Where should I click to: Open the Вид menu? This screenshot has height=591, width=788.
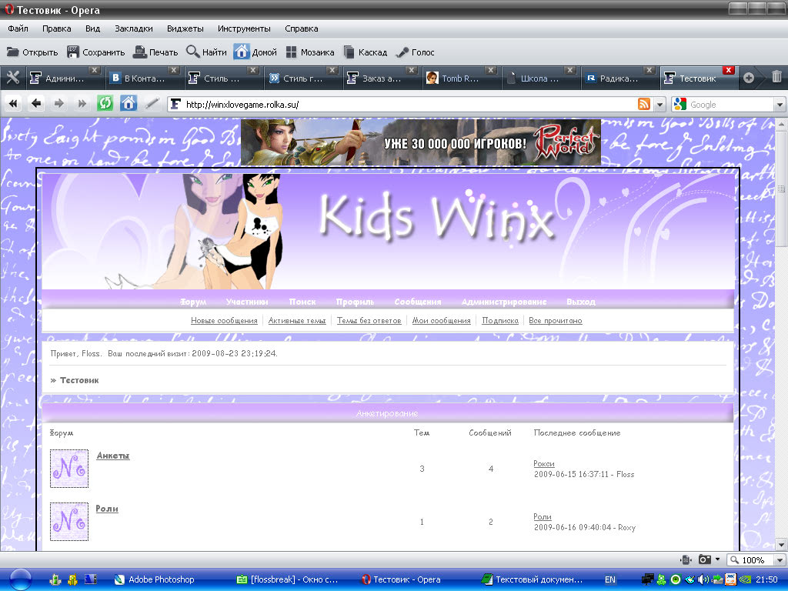pos(92,28)
